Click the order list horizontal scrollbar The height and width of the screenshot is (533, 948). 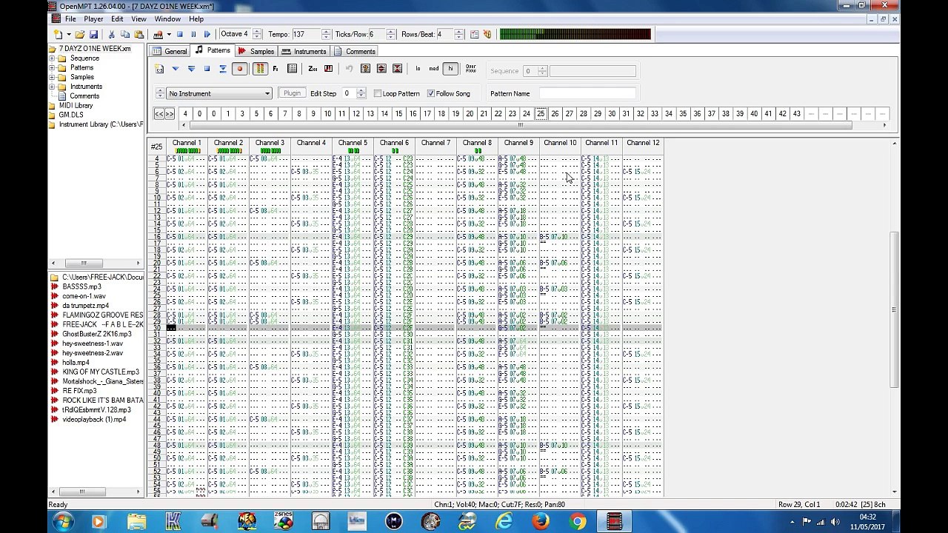pos(521,125)
